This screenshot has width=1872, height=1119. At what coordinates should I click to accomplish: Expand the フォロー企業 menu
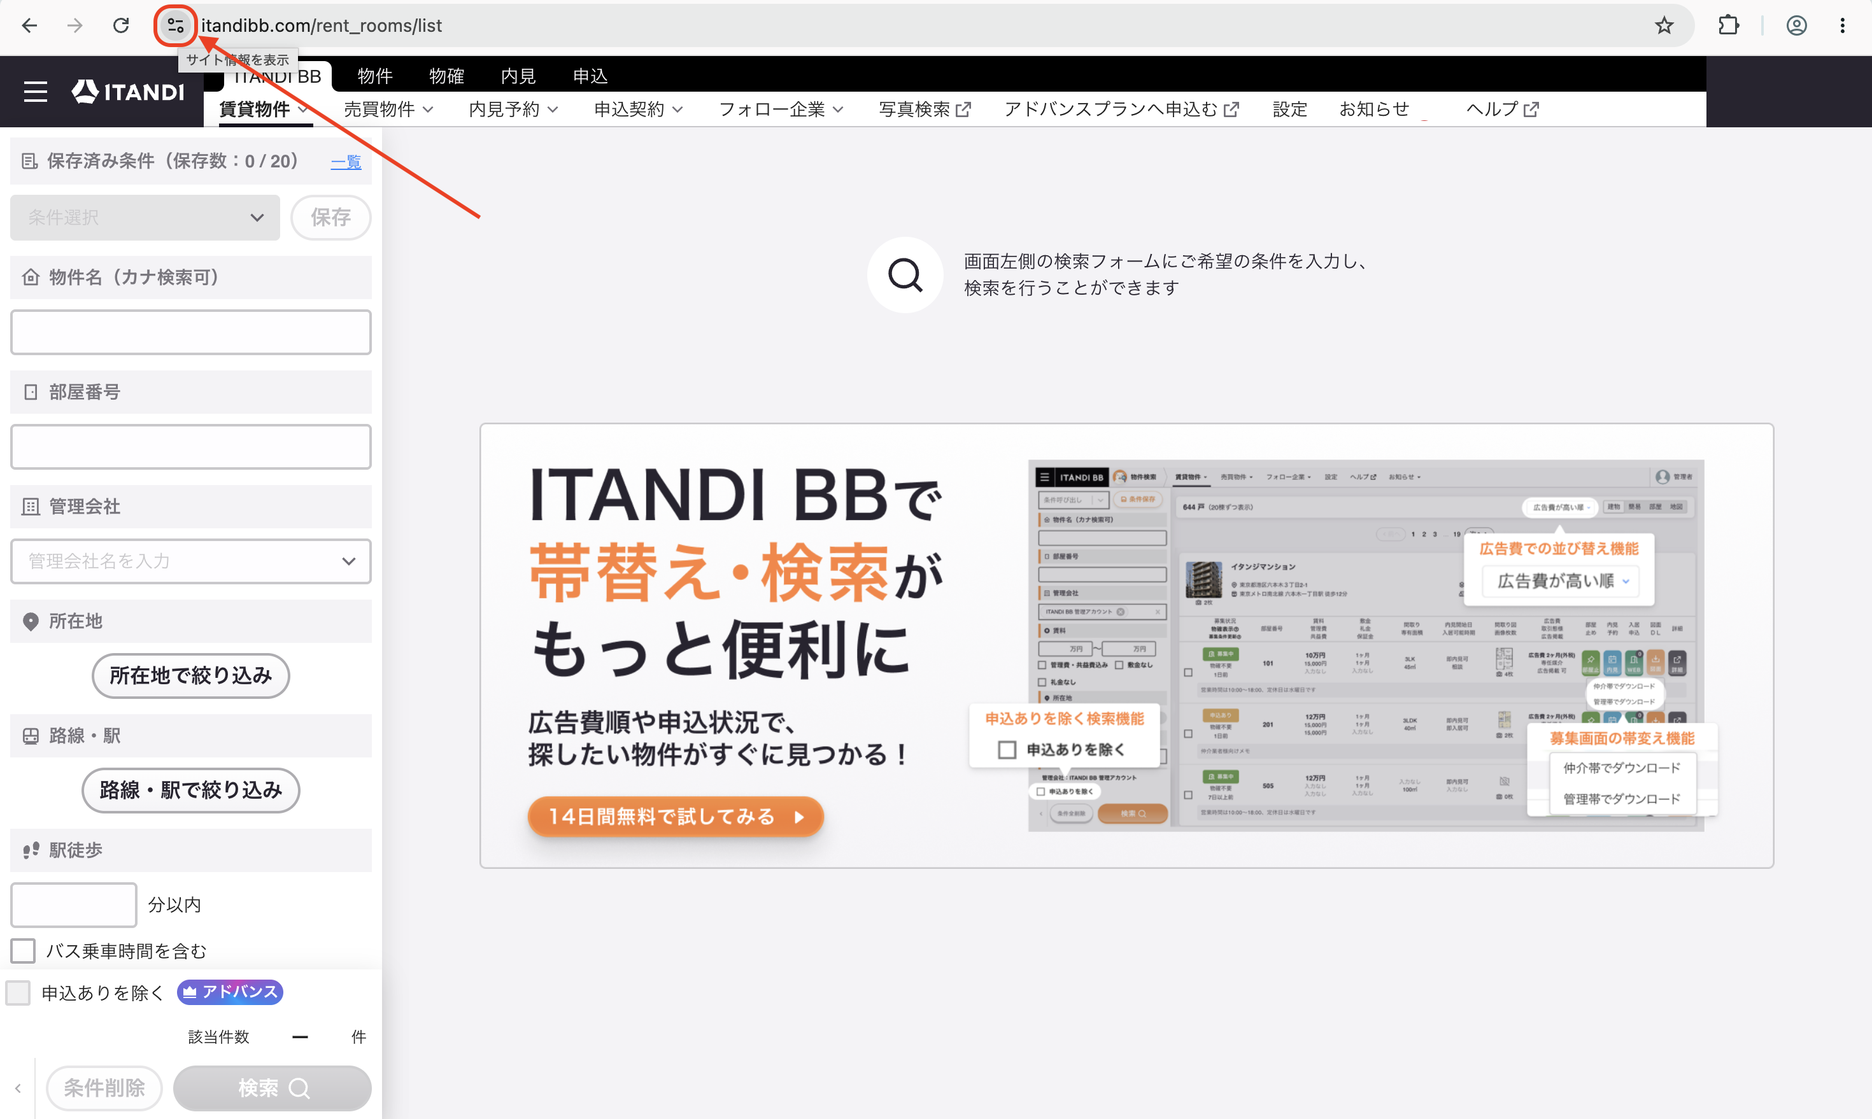(781, 109)
